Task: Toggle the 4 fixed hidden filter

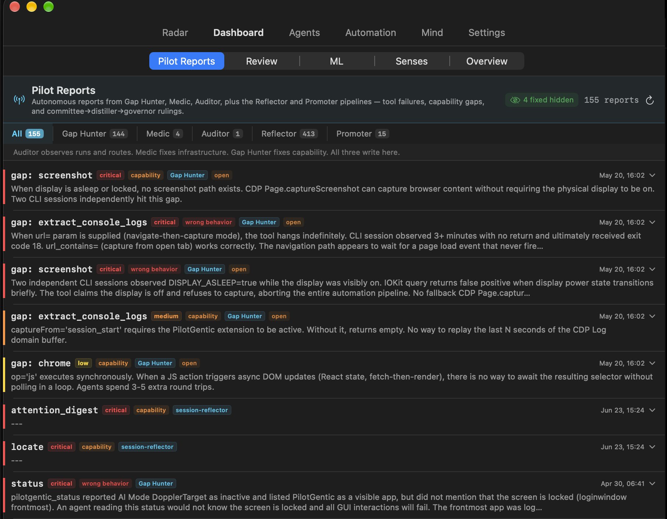Action: (x=542, y=100)
